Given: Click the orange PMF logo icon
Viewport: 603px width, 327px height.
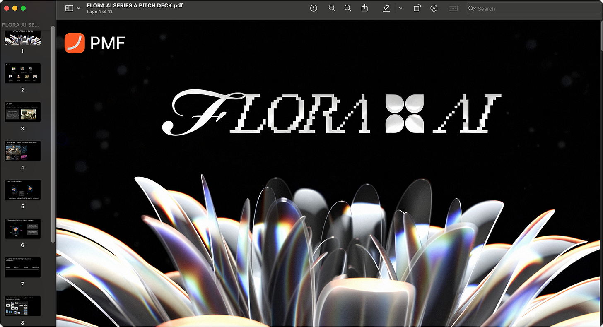Looking at the screenshot, I should 75,43.
